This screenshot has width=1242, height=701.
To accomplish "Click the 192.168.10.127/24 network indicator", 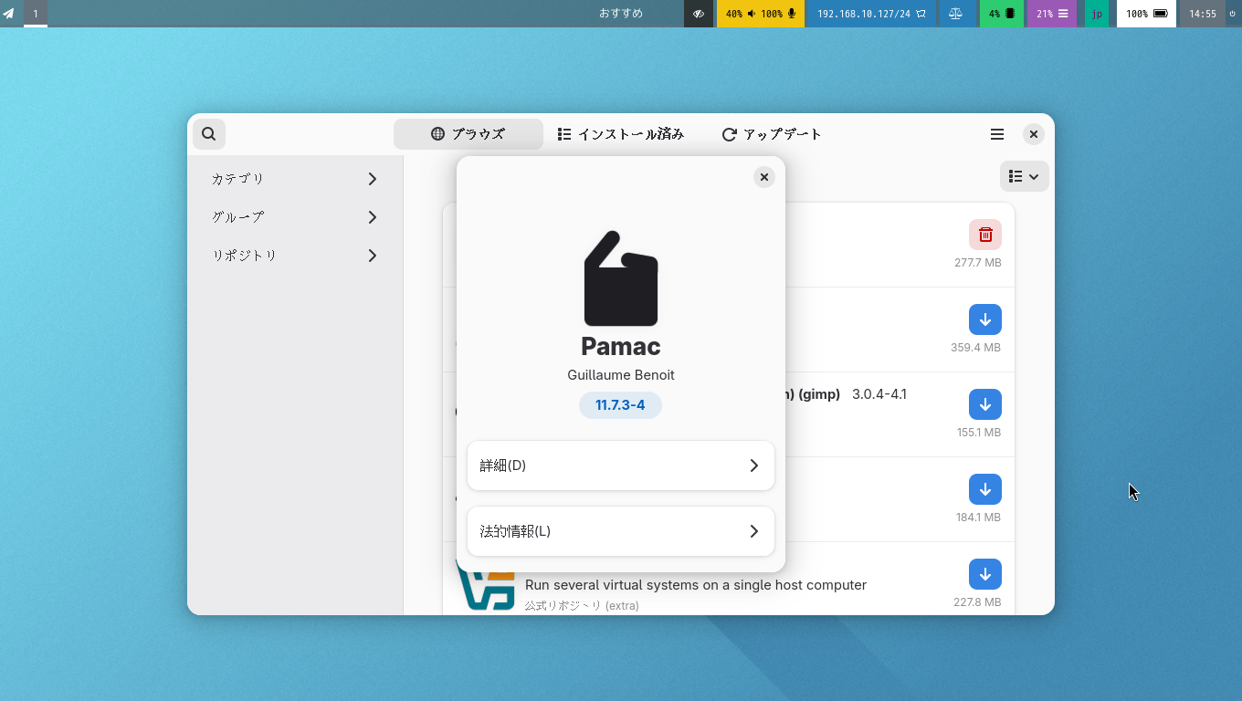I will pos(871,14).
